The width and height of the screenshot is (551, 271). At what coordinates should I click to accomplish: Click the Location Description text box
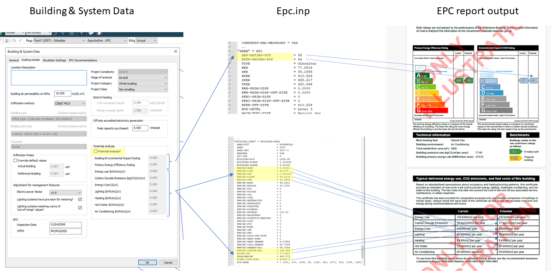coord(49,78)
